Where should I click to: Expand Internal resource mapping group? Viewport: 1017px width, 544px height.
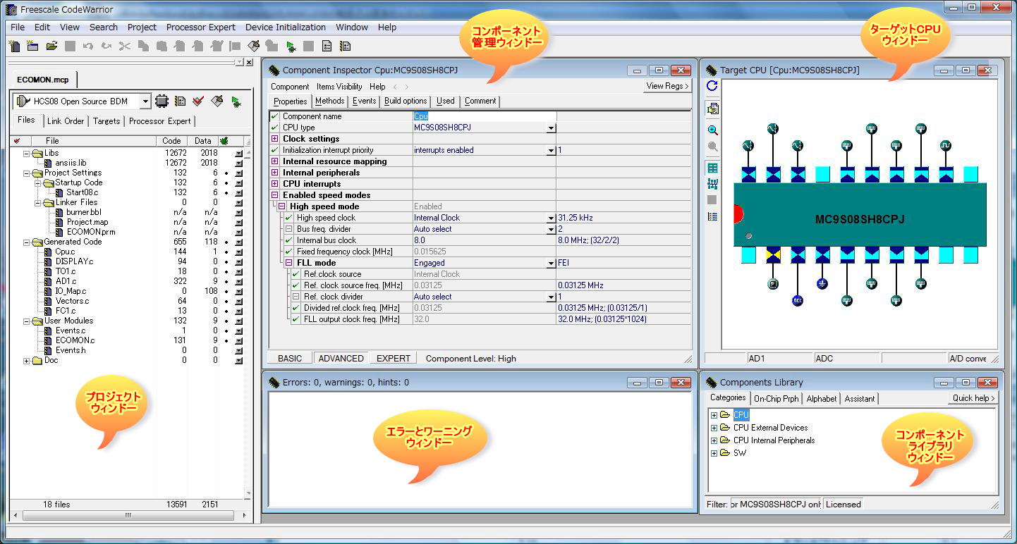(x=275, y=161)
